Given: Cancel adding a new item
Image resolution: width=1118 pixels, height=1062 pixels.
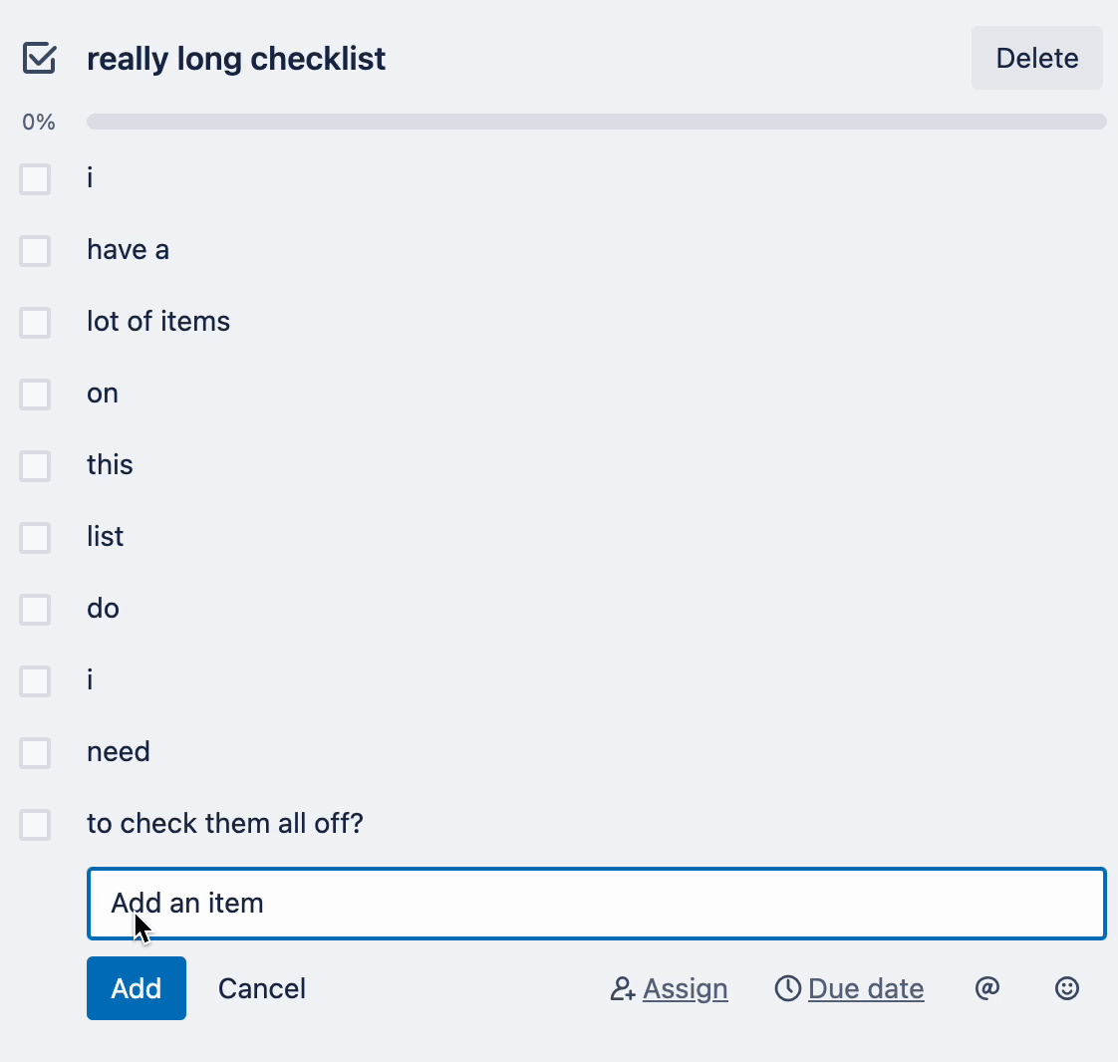Looking at the screenshot, I should coord(262,988).
